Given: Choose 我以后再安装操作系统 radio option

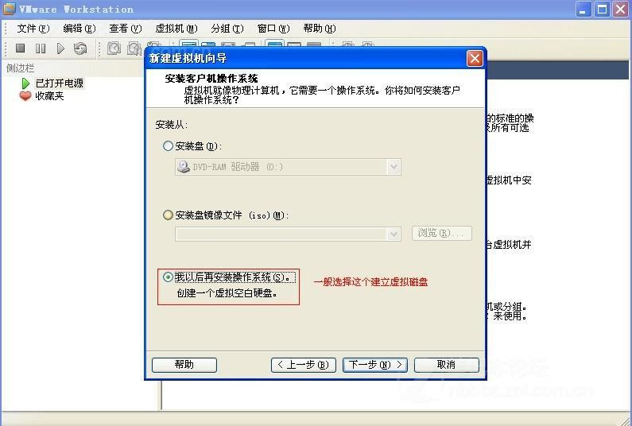Looking at the screenshot, I should 168,277.
